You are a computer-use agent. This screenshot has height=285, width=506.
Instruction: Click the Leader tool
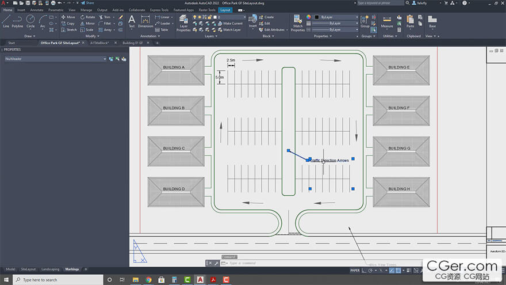[163, 24]
